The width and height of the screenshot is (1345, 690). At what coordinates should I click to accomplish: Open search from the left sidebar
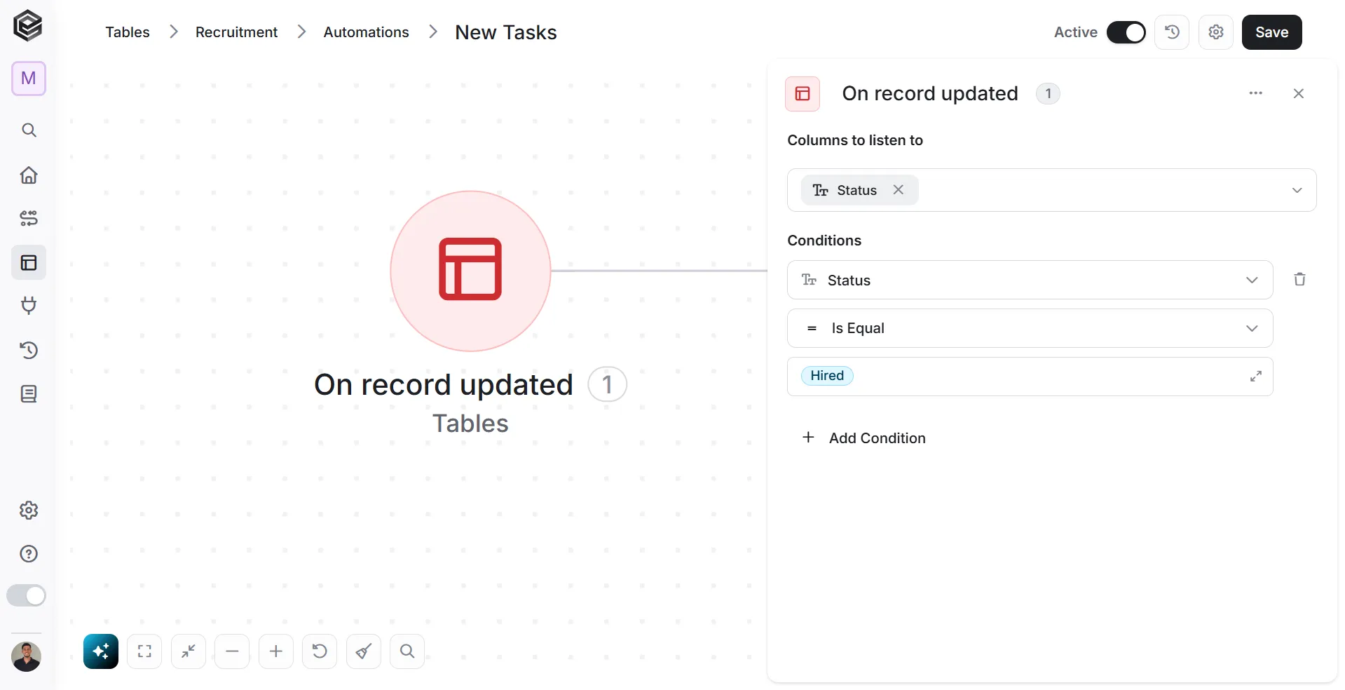(x=29, y=130)
